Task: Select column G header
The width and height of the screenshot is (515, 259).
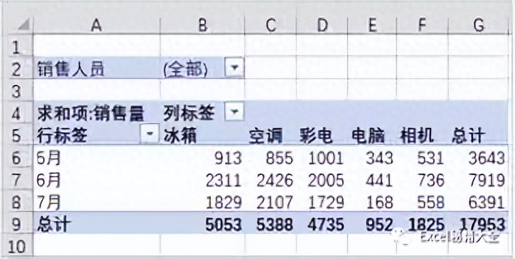Action: click(479, 25)
